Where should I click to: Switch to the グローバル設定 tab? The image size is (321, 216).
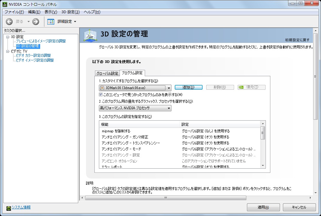[107, 73]
